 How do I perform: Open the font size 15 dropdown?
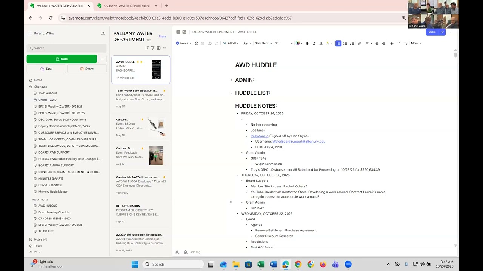(284, 43)
